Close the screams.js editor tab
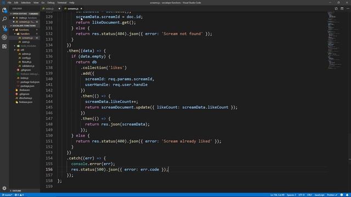The height and width of the screenshot is (197, 351). point(81,9)
